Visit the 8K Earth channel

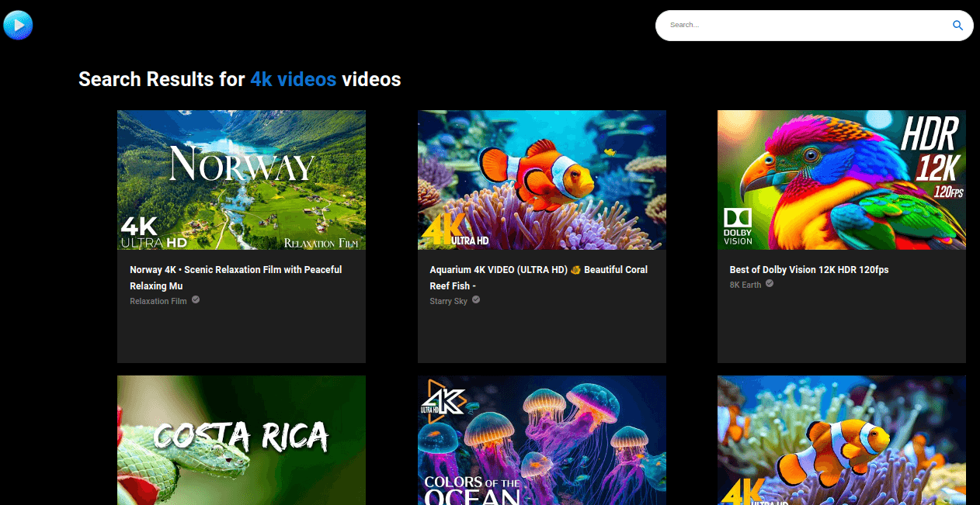tap(745, 285)
